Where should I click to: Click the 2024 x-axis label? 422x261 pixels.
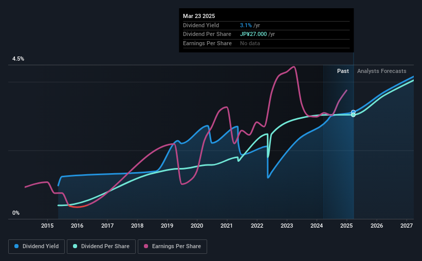[x=317, y=226]
